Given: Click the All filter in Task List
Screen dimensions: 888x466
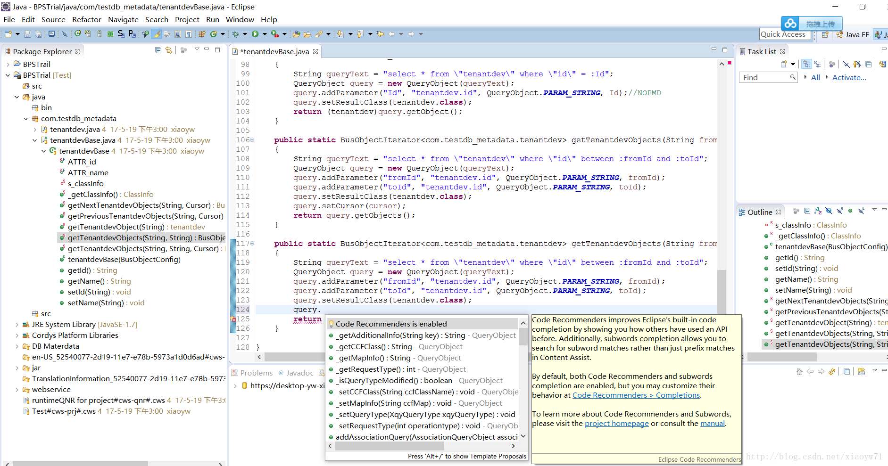Looking at the screenshot, I should (x=815, y=78).
